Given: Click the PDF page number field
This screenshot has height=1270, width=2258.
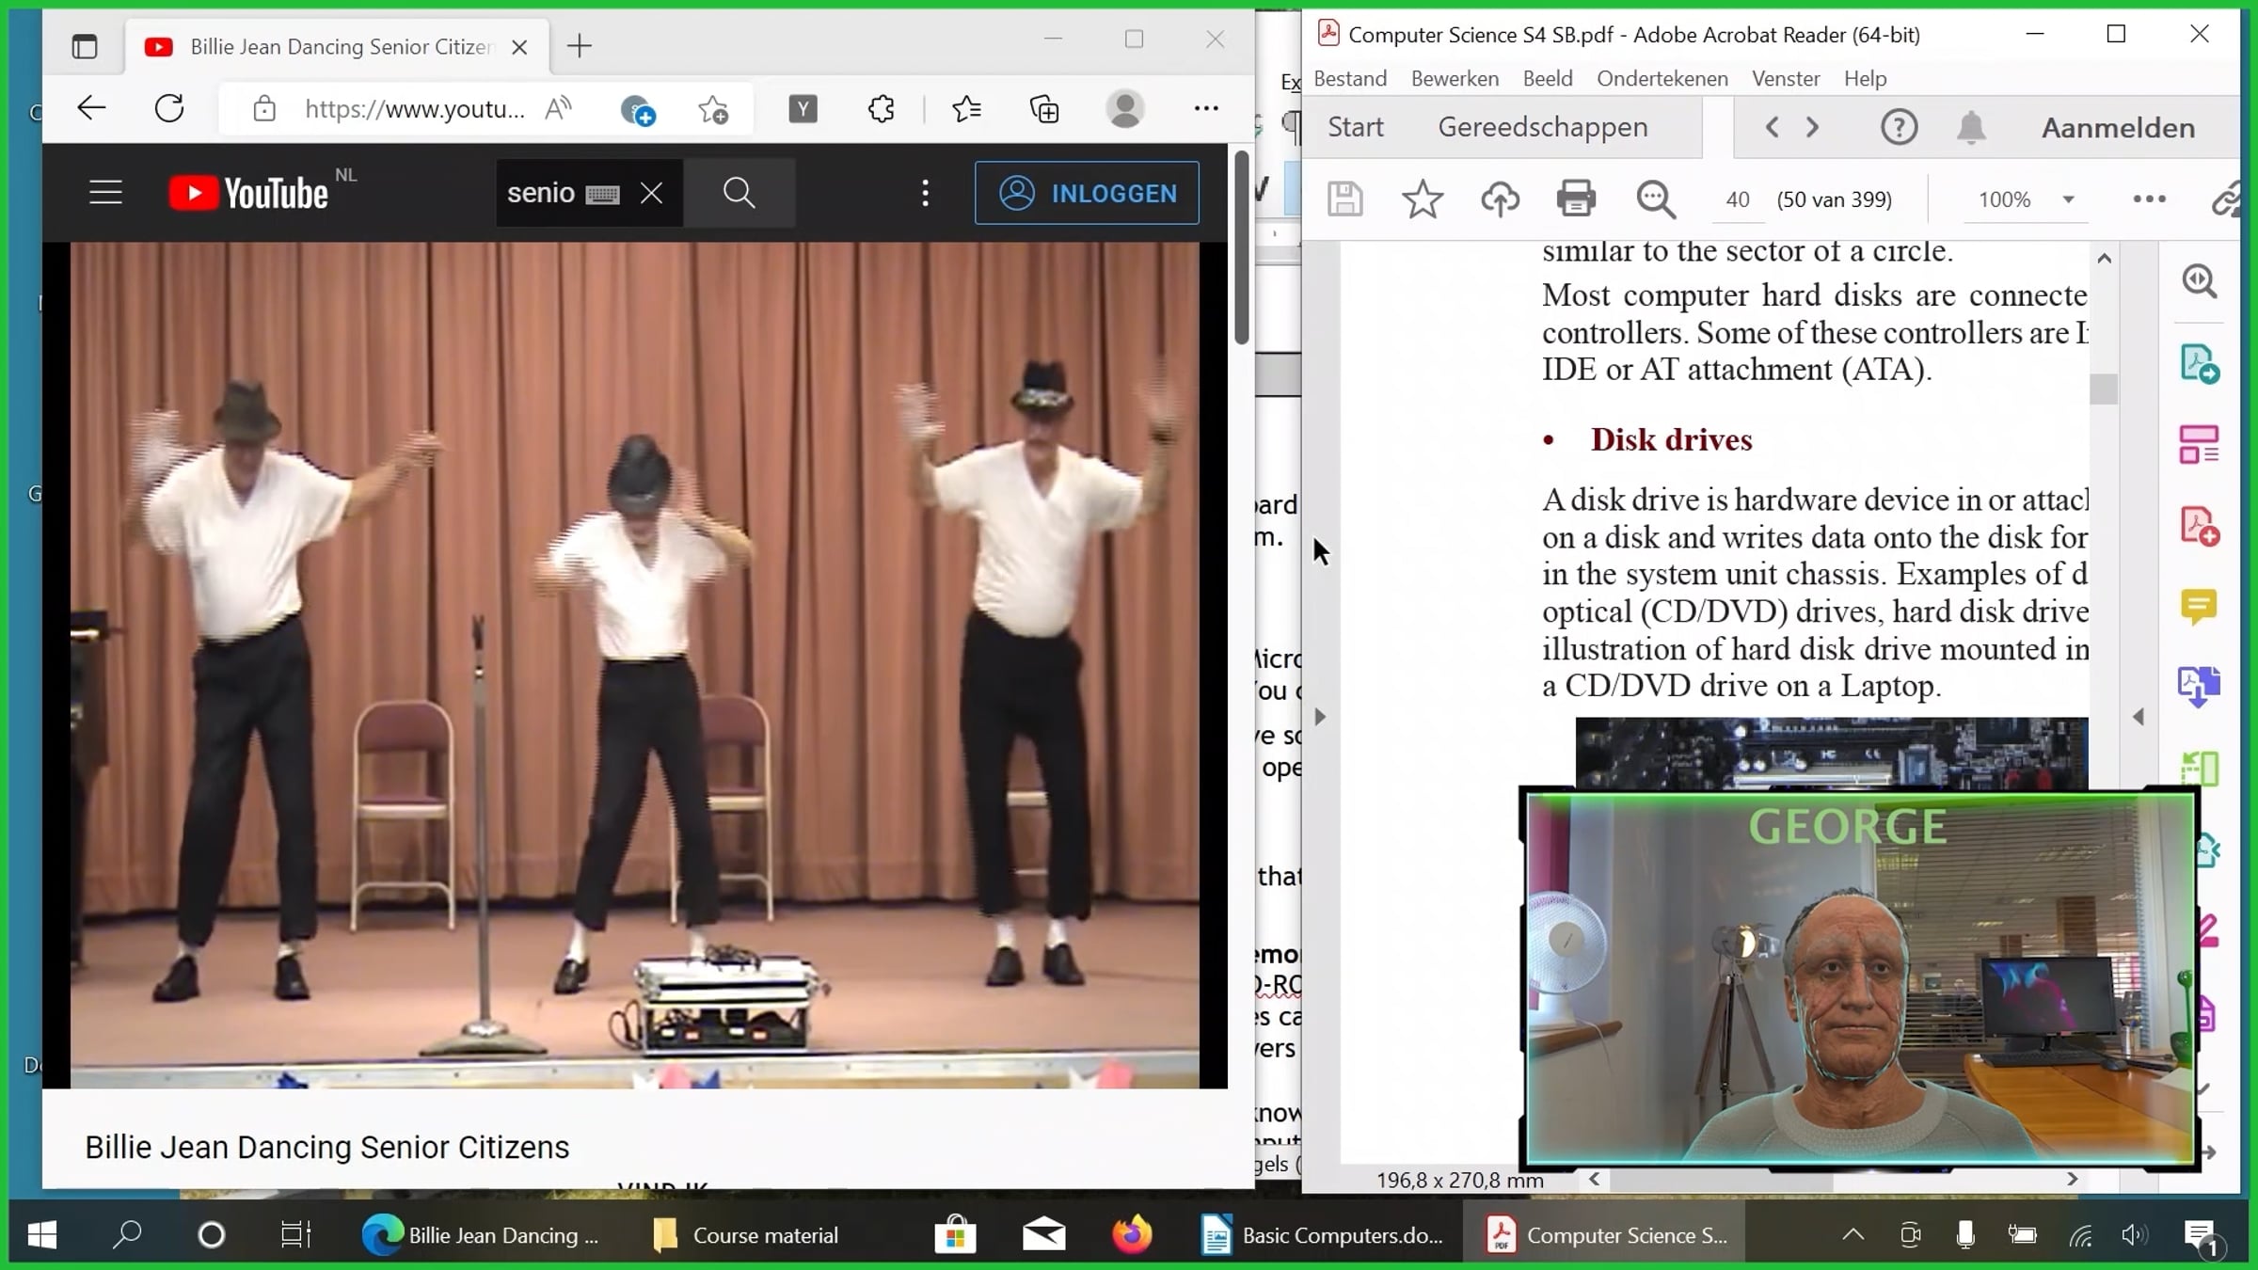Looking at the screenshot, I should pos(1737,199).
